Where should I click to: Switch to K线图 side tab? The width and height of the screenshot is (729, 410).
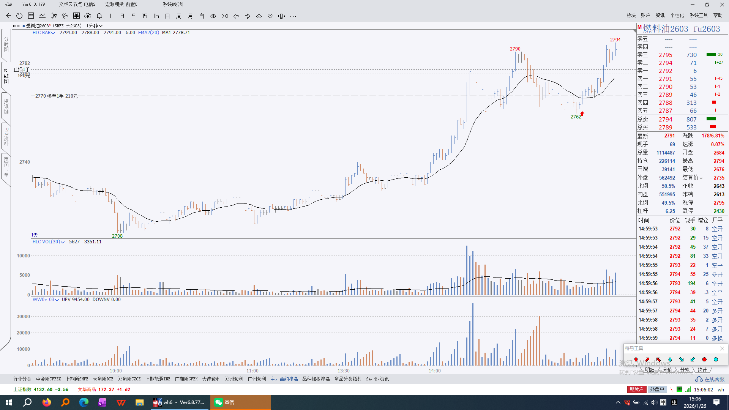click(6, 76)
